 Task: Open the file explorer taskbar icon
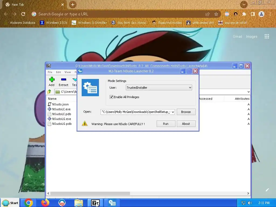point(78,203)
